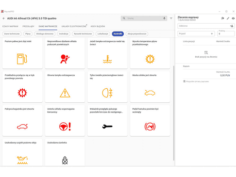Add a vehicle with the plus icon
The width and height of the screenshot is (236, 177).
coord(212,33)
